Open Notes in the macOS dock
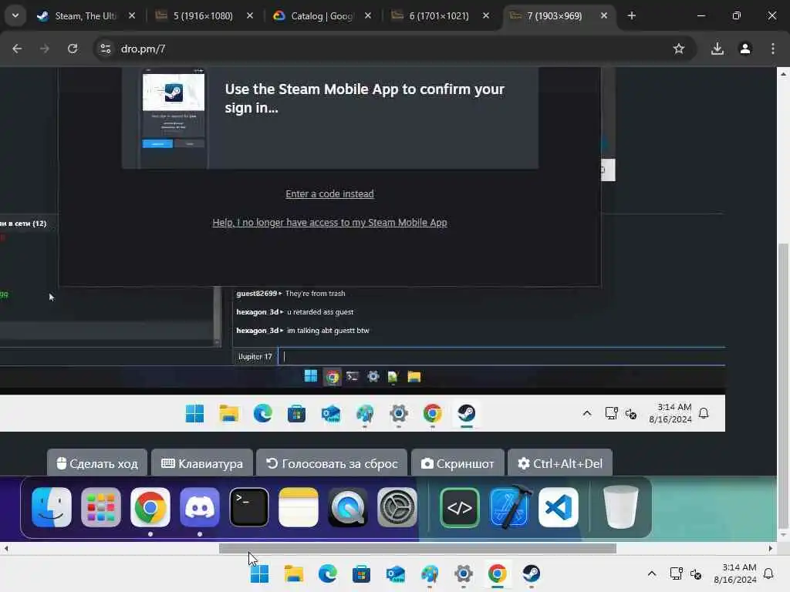Image resolution: width=790 pixels, height=592 pixels. pos(299,507)
